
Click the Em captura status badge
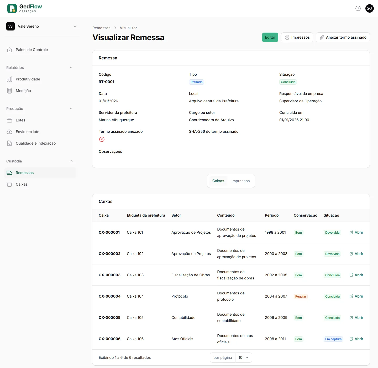click(x=333, y=339)
